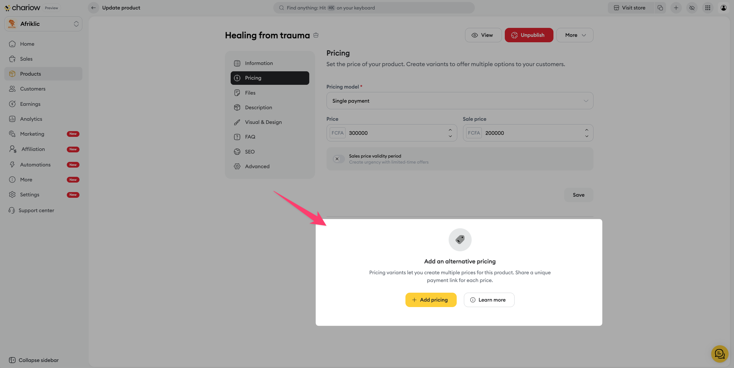
Task: Click the user profile avatar icon
Action: click(x=723, y=8)
